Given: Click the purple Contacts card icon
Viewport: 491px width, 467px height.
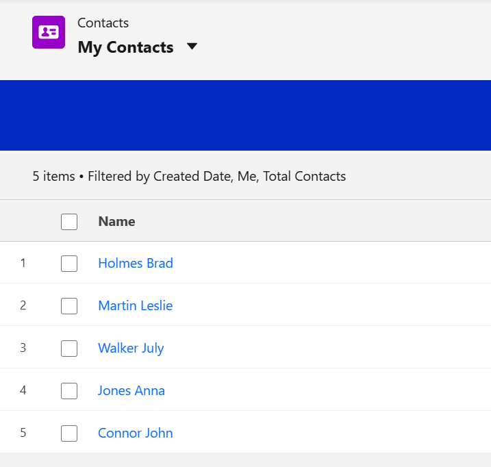Looking at the screenshot, I should tap(49, 32).
